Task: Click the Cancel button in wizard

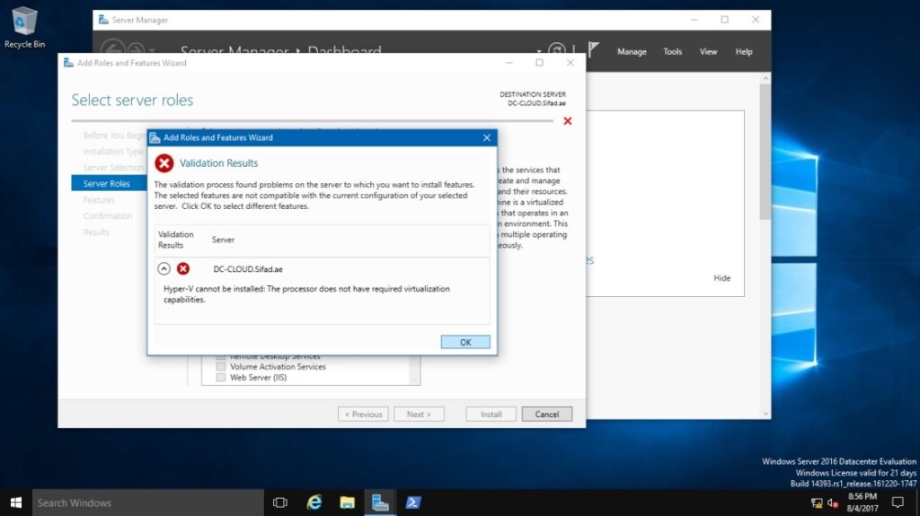Action: point(547,414)
